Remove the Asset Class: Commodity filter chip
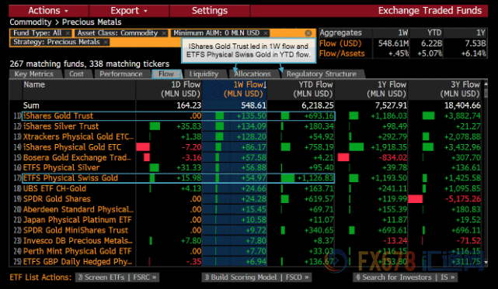 point(164,33)
